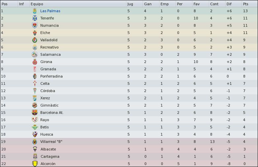This screenshot has height=167, width=258.
Task: Select the Barcelona At. crest icon
Action: click(35, 113)
